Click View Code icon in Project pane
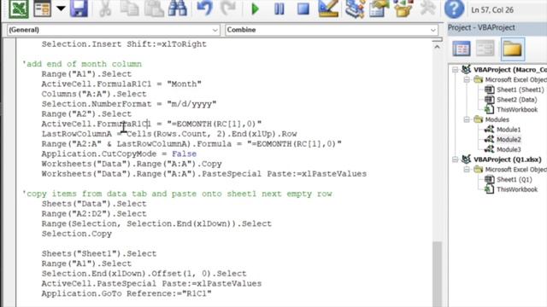 (x=462, y=49)
